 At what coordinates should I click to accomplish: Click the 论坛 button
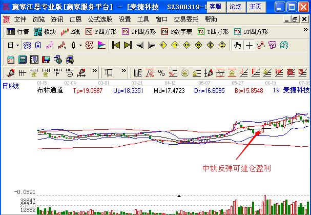235,7
